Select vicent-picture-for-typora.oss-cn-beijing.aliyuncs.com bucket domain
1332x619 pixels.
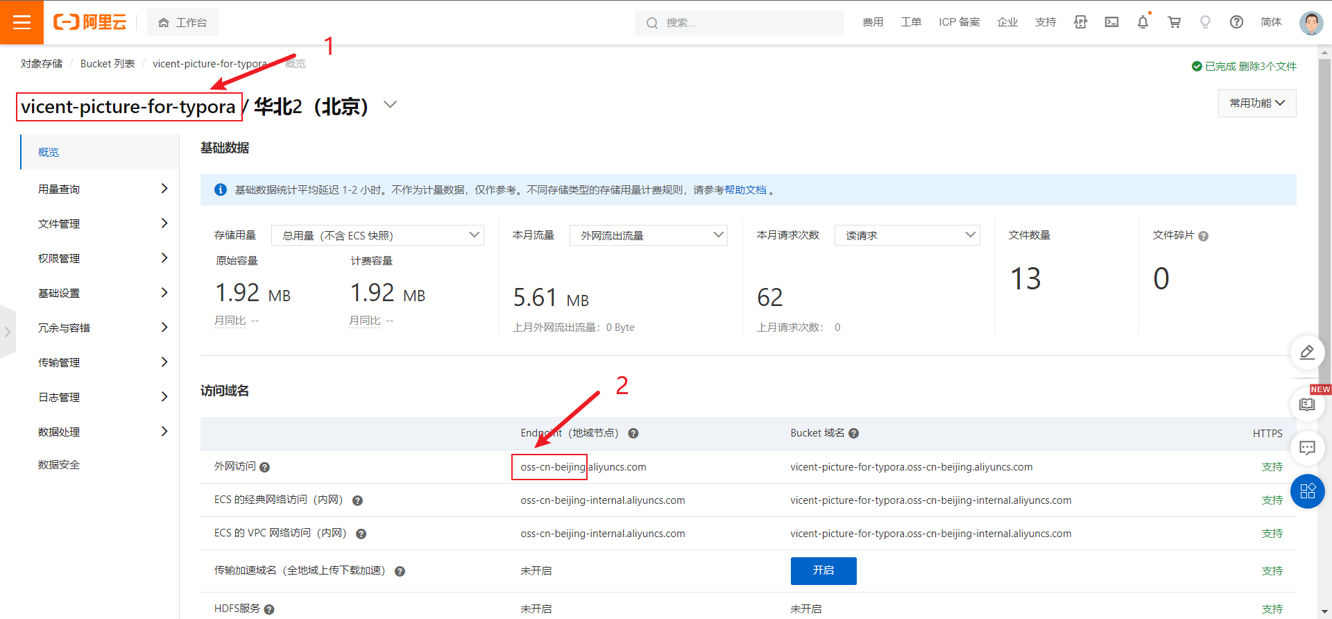pos(912,467)
